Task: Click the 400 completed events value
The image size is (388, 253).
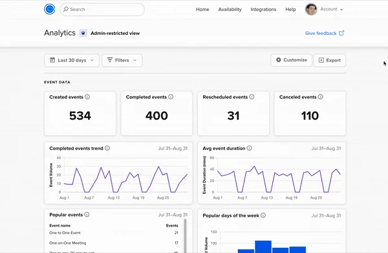Action: pyautogui.click(x=156, y=116)
